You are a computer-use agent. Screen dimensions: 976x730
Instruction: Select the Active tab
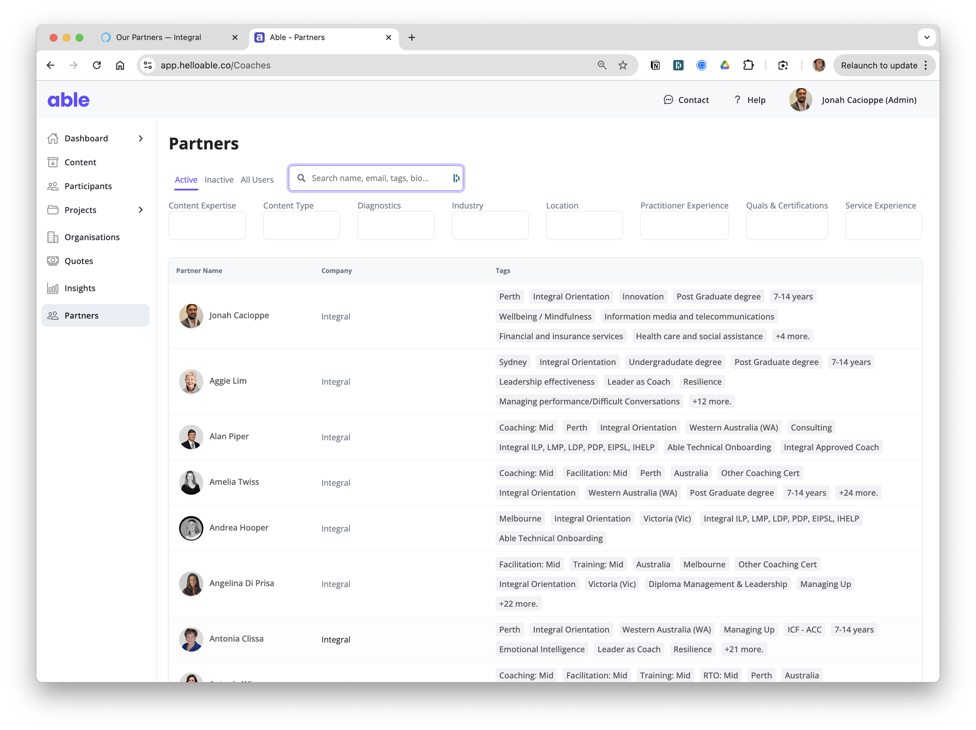pyautogui.click(x=186, y=180)
